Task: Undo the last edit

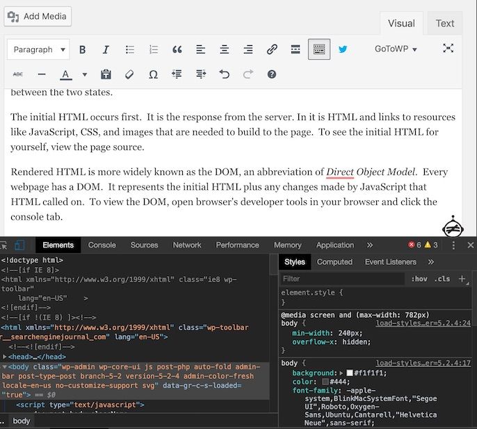Action: click(x=224, y=74)
